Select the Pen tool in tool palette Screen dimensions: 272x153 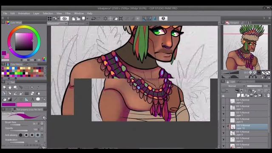click(x=4, y=93)
